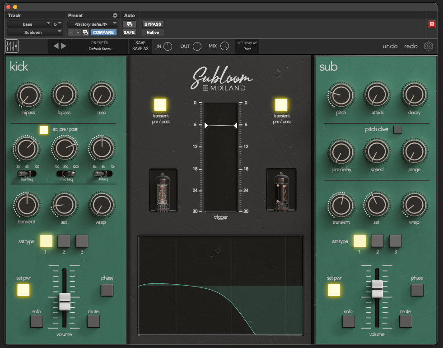Toggle kick eq pre / post button
Screen dimensions: 443x348
point(44,130)
